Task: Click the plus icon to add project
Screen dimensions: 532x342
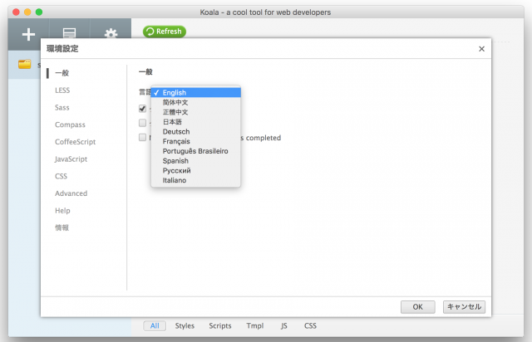Action: pyautogui.click(x=29, y=34)
